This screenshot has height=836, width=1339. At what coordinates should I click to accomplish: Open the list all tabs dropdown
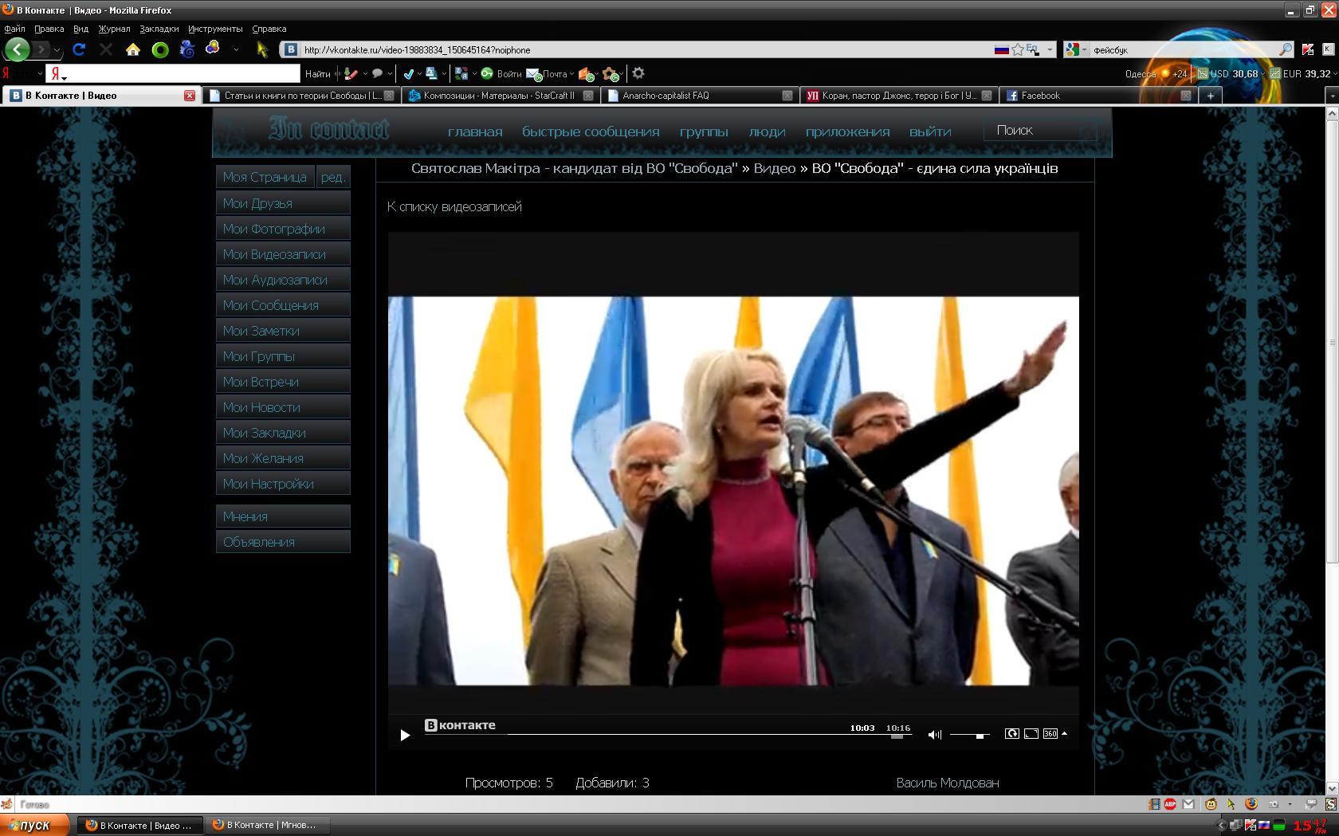tap(1331, 96)
